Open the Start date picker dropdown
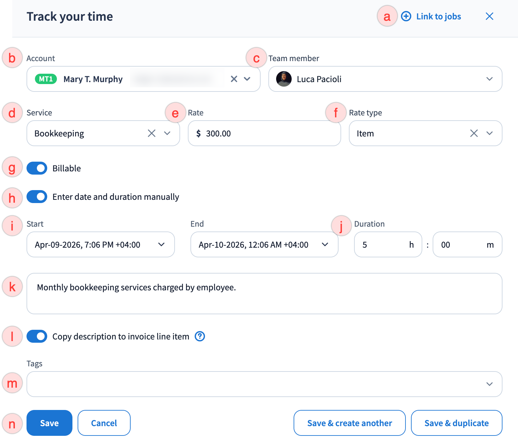This screenshot has width=518, height=441. [161, 244]
